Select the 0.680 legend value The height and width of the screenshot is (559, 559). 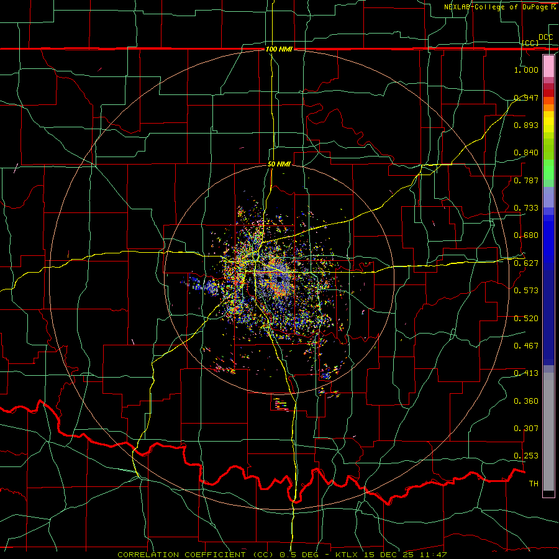point(526,235)
